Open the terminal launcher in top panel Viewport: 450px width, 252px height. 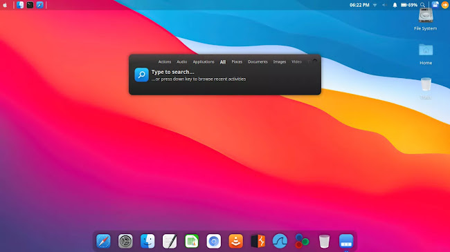tap(30, 5)
